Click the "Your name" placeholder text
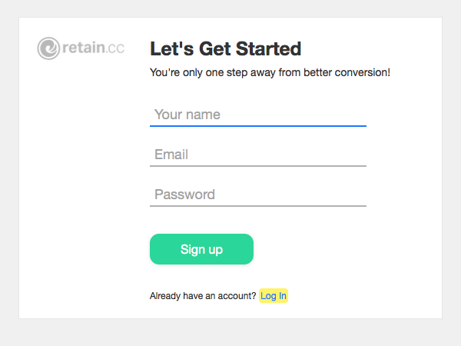This screenshot has width=461, height=346. pos(187,115)
